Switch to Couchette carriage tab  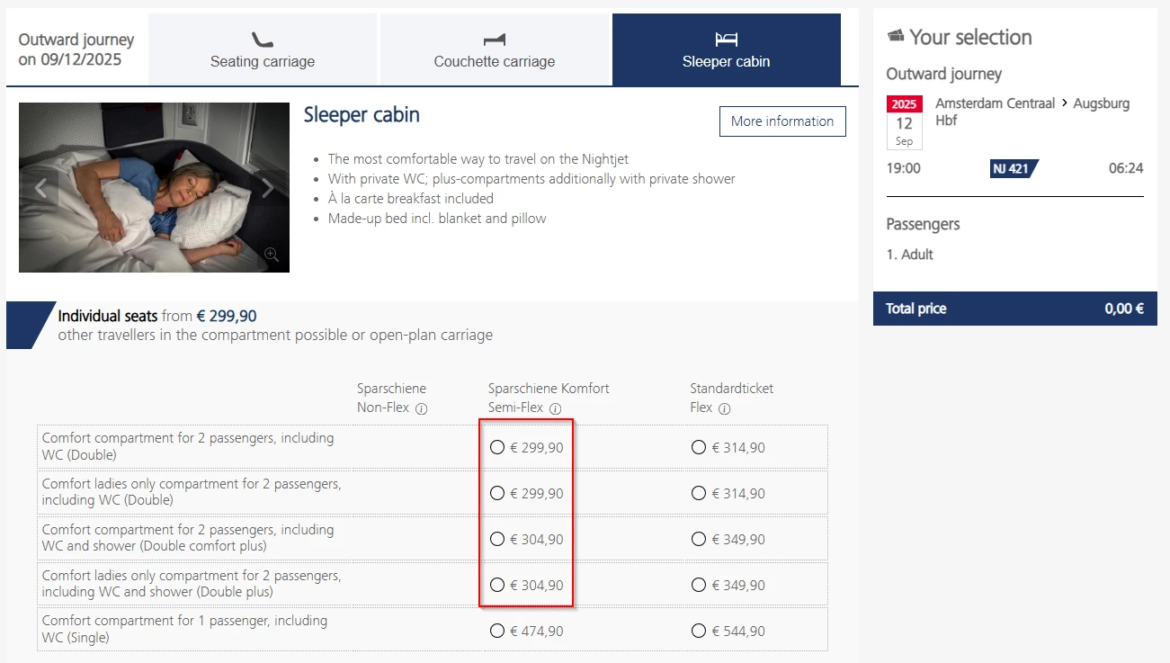(x=495, y=50)
